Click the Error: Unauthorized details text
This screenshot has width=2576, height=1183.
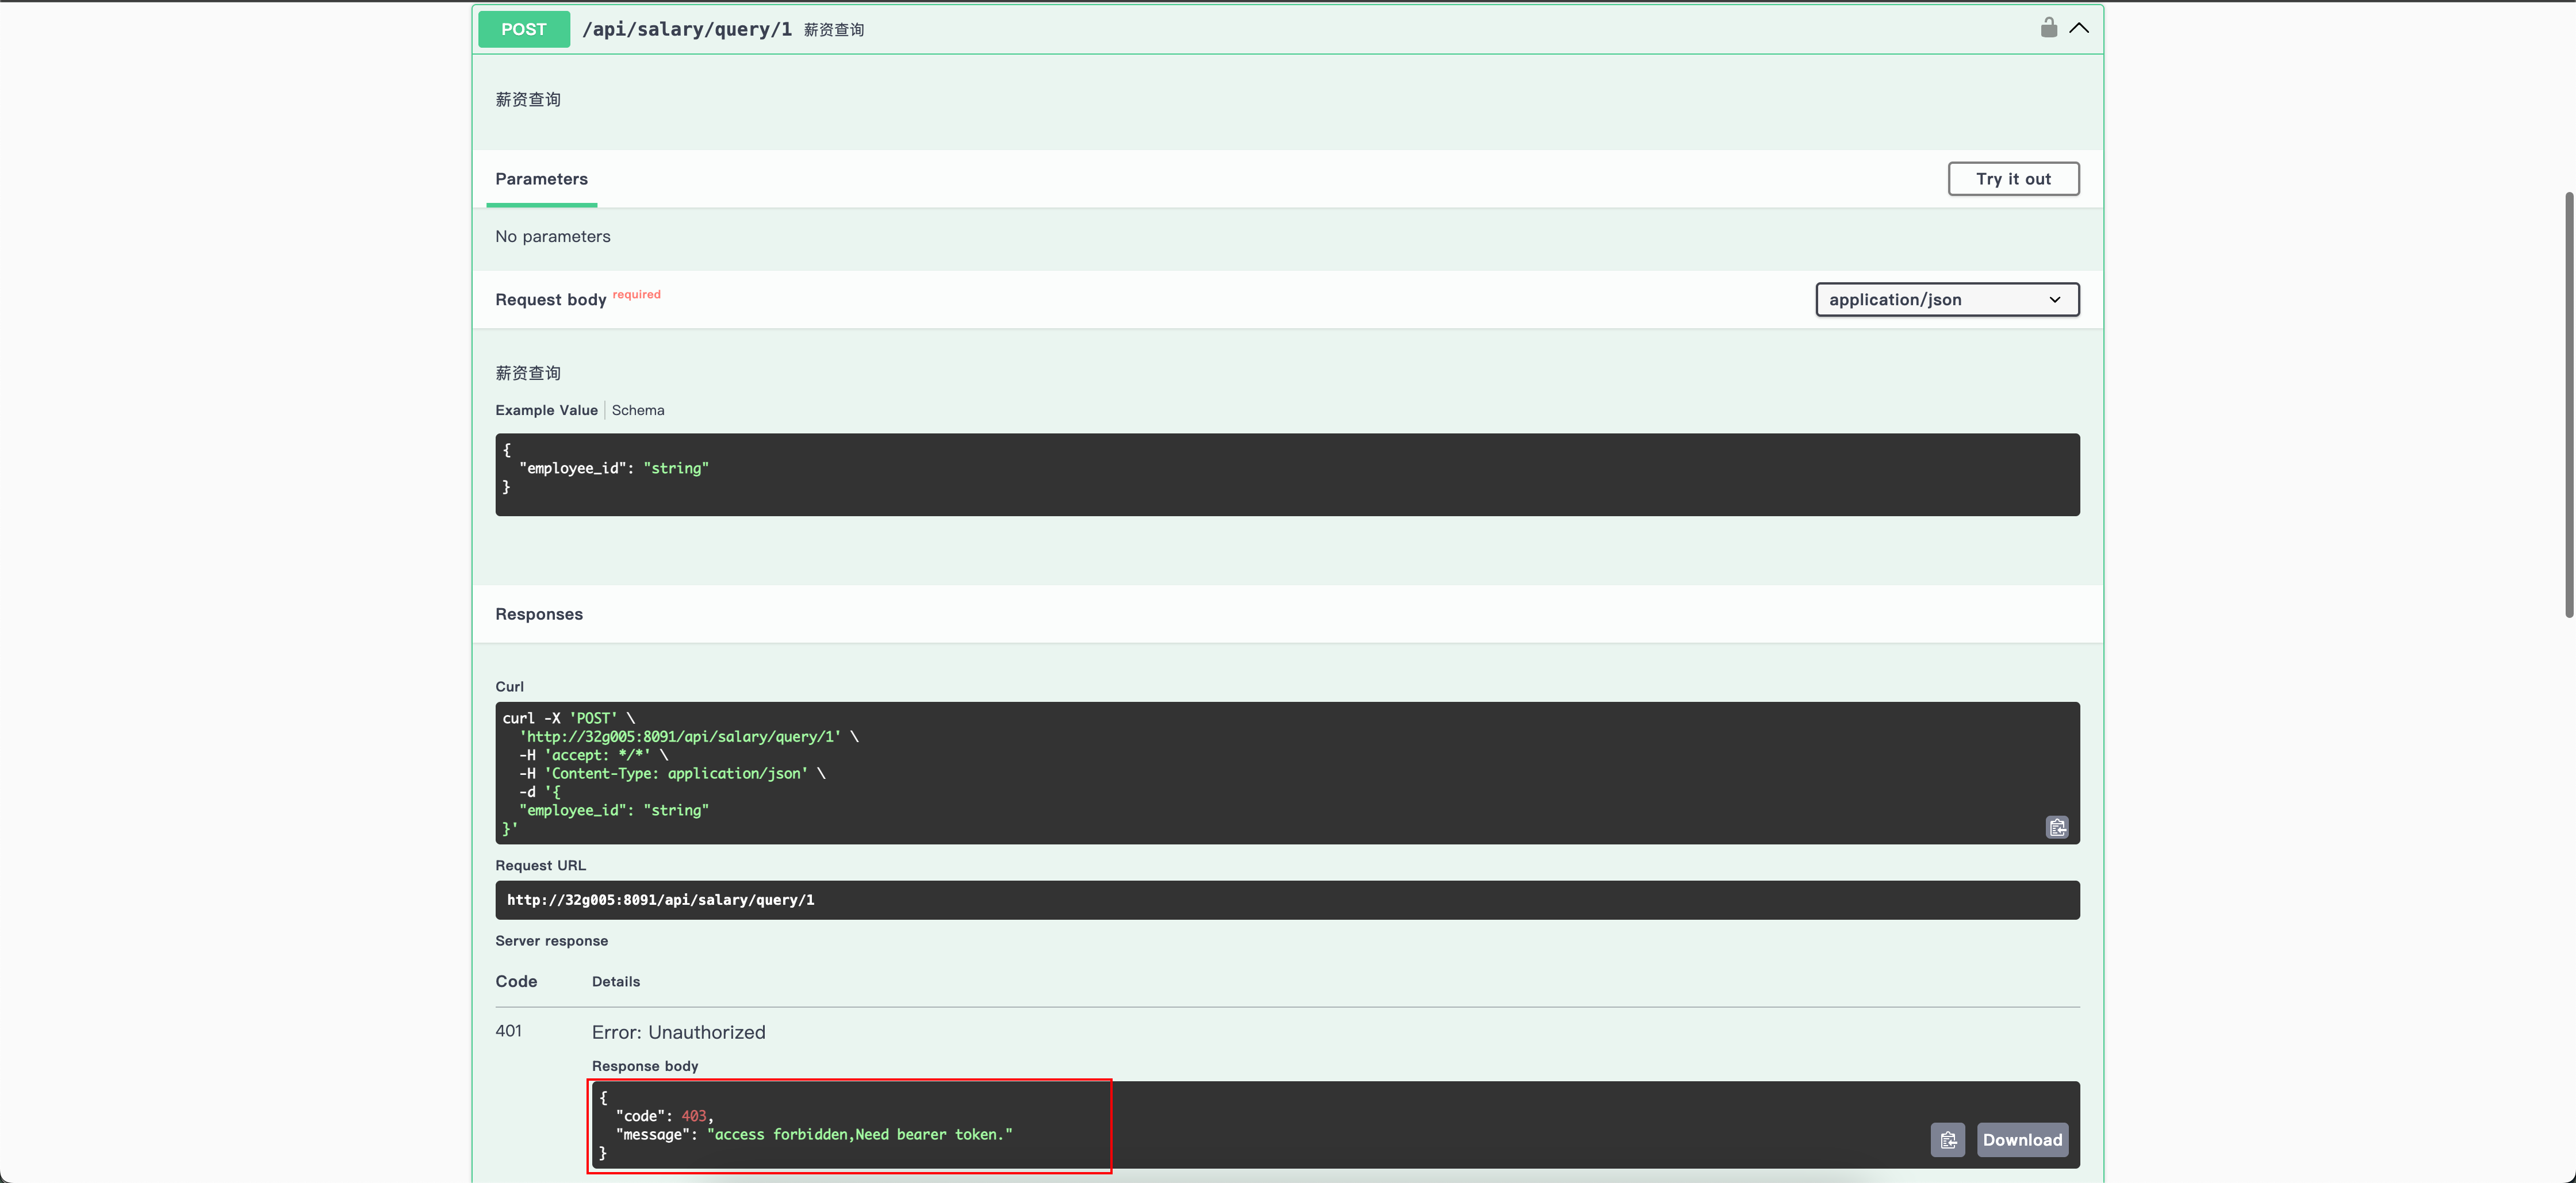[678, 1032]
